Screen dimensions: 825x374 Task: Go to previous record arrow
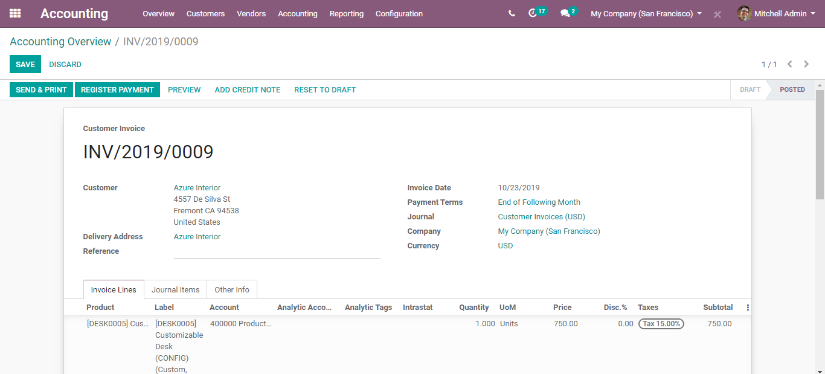click(x=789, y=64)
